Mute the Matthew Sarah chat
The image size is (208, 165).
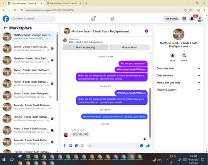click(x=173, y=56)
